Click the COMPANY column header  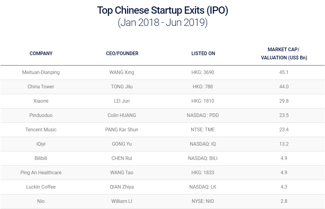coord(41,53)
